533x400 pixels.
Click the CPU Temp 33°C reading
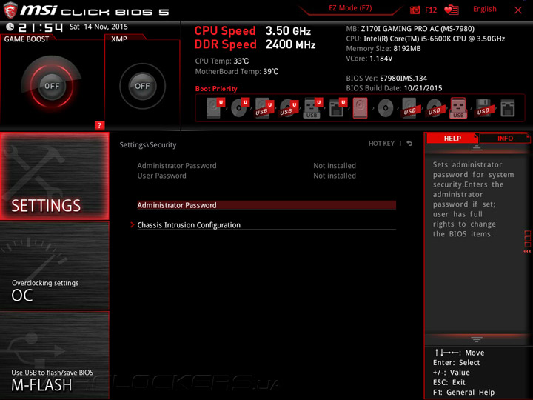[x=221, y=61]
